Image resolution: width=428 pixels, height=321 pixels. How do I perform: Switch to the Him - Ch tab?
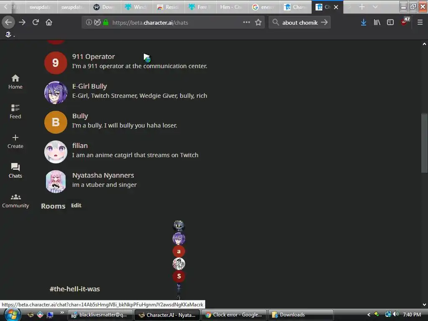[232, 7]
